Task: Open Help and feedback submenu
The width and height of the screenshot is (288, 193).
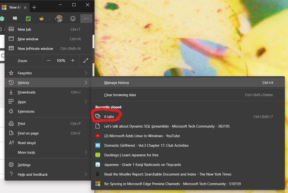Action: pos(48,175)
